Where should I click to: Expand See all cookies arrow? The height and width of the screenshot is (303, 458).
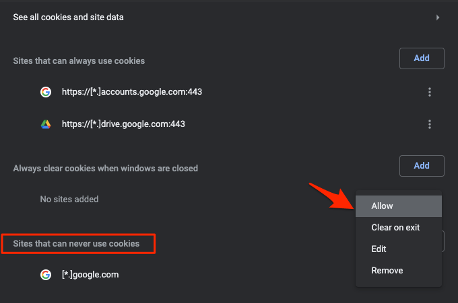click(x=438, y=17)
